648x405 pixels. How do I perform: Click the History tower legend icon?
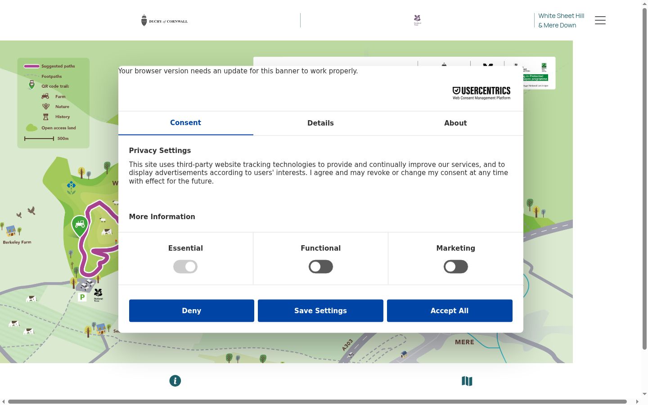(45, 117)
